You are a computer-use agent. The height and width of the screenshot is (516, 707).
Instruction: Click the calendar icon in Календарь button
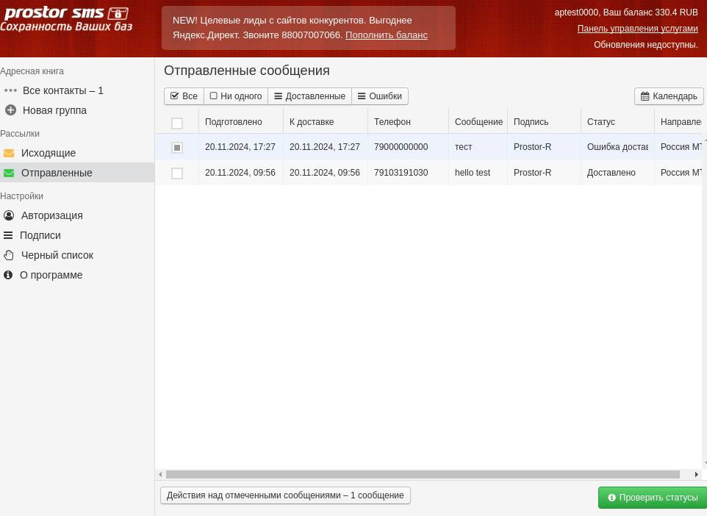tap(645, 96)
